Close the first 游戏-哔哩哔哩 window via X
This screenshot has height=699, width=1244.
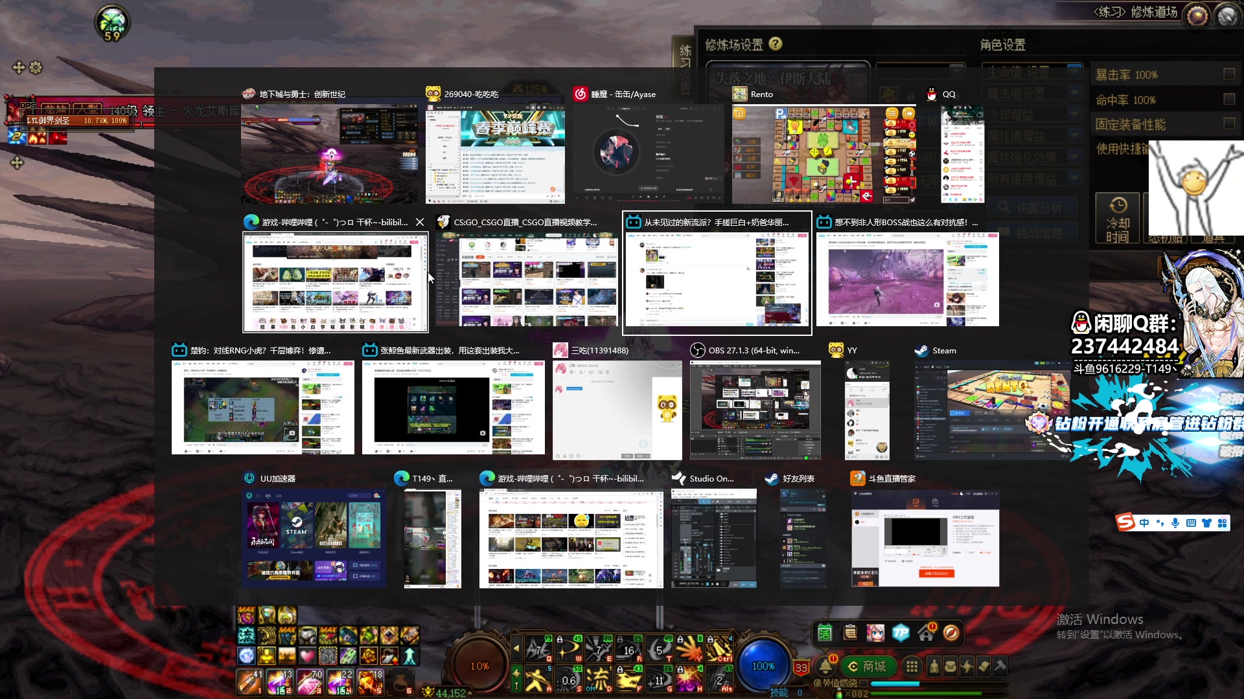pyautogui.click(x=420, y=222)
